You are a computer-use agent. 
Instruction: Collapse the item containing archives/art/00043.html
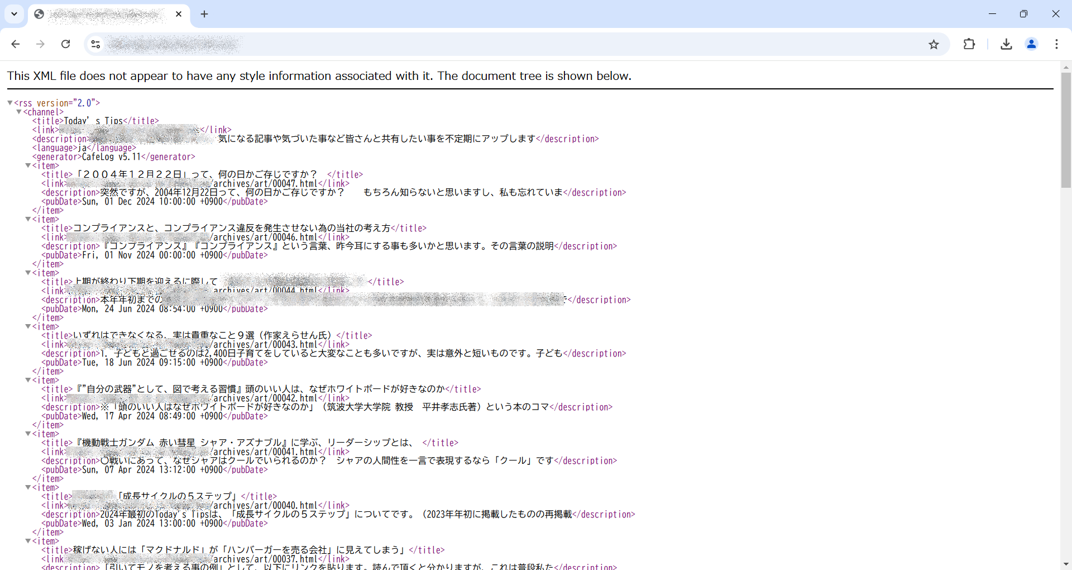[28, 326]
